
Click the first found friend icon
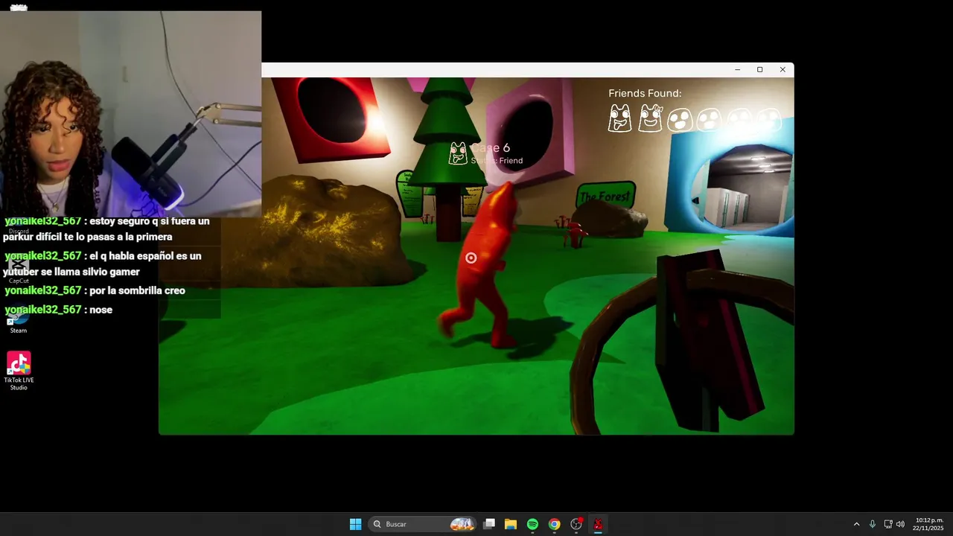pos(619,118)
